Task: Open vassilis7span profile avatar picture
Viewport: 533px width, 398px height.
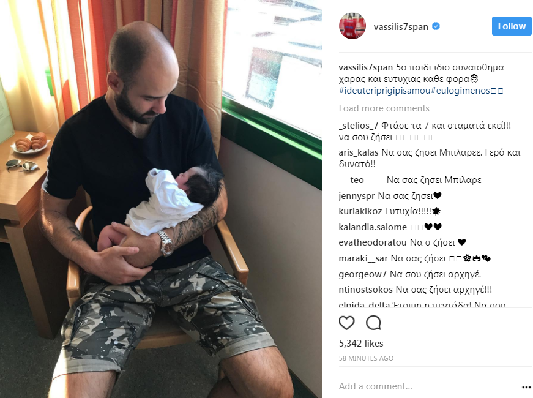Action: [x=352, y=26]
